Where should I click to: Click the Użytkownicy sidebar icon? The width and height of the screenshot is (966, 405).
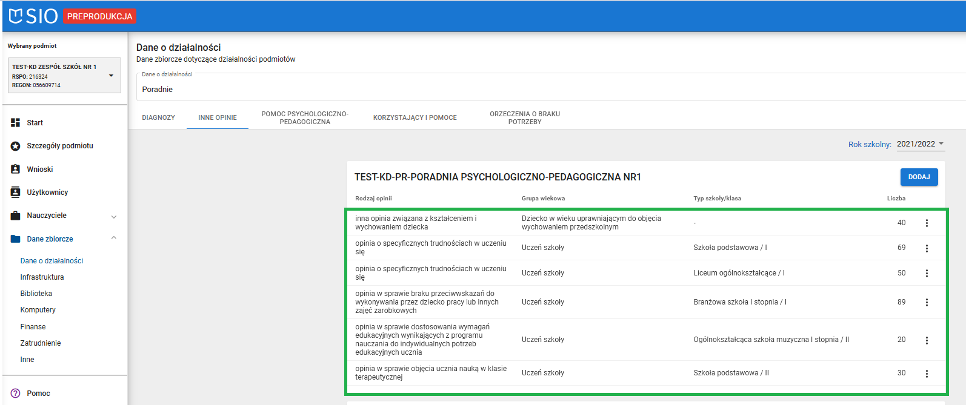(16, 193)
